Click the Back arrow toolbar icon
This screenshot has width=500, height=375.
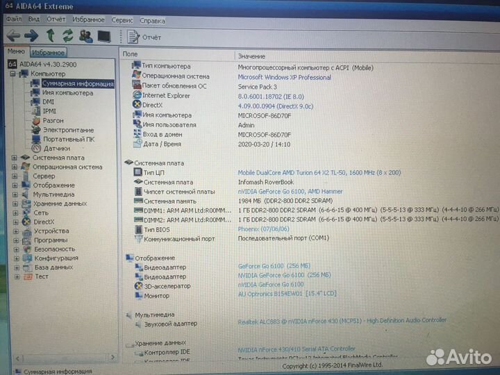coord(13,35)
